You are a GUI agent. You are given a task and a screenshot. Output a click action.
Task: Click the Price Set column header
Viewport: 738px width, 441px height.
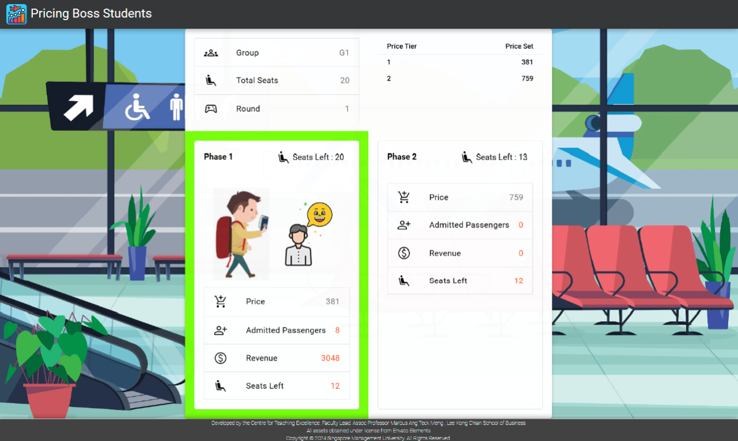519,47
